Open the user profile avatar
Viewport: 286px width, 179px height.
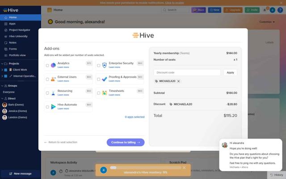point(272,10)
